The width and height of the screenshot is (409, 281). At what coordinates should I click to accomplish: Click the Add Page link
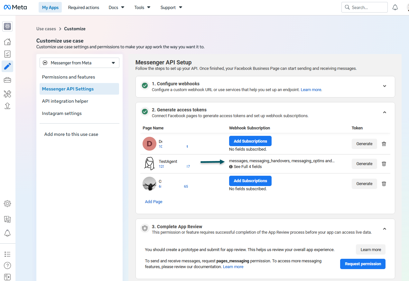153,201
